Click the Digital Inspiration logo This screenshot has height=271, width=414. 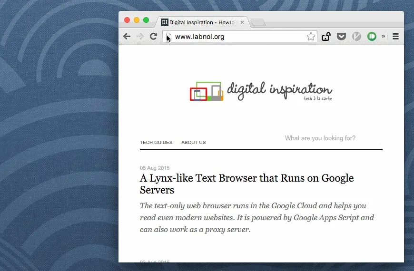click(x=261, y=91)
